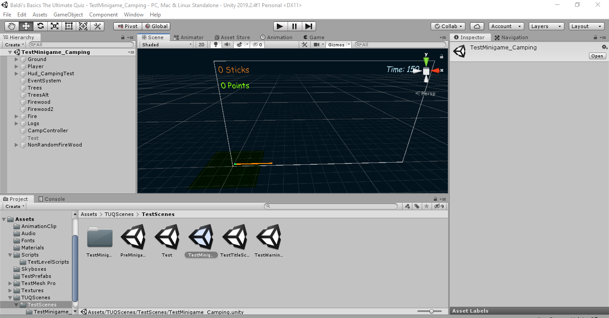Switch to the Navigation tab
609x318 pixels.
coord(511,37)
